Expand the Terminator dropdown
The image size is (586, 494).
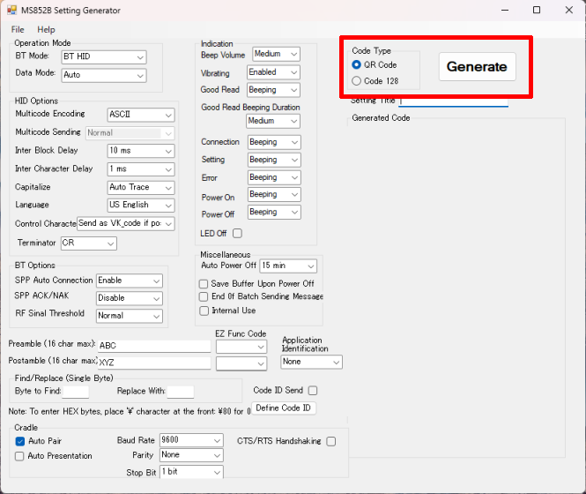coord(88,243)
